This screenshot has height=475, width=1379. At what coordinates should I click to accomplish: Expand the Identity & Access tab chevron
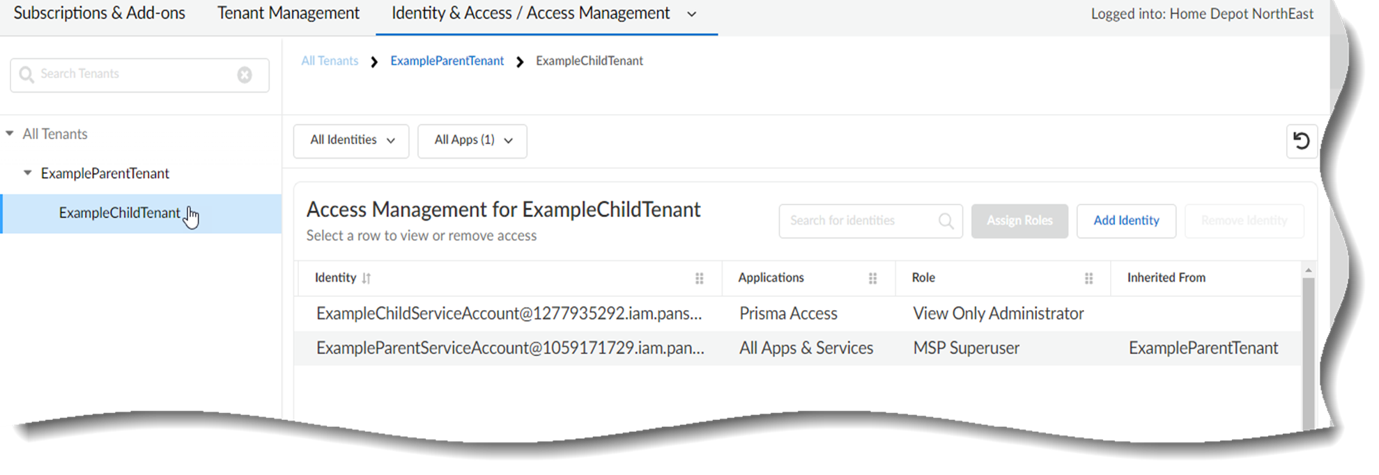click(x=691, y=14)
